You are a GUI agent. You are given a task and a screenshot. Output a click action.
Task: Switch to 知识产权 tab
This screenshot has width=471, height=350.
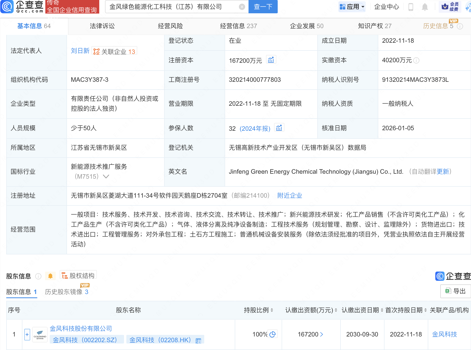coord(375,26)
